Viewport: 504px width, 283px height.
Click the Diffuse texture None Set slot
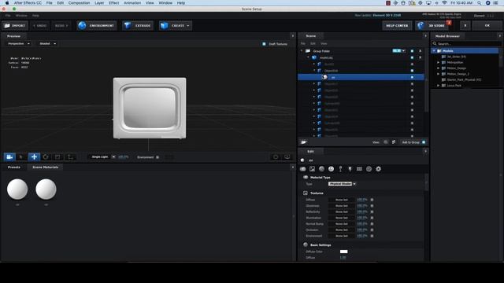click(341, 200)
